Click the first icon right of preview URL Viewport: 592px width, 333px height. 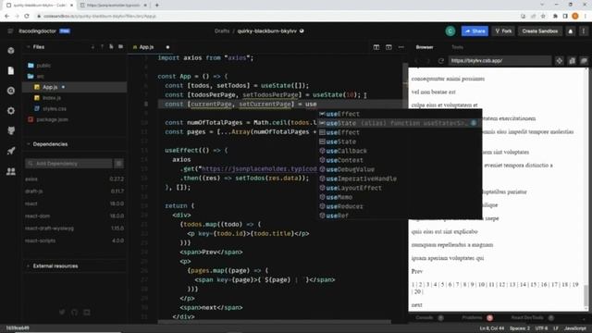tap(559, 61)
